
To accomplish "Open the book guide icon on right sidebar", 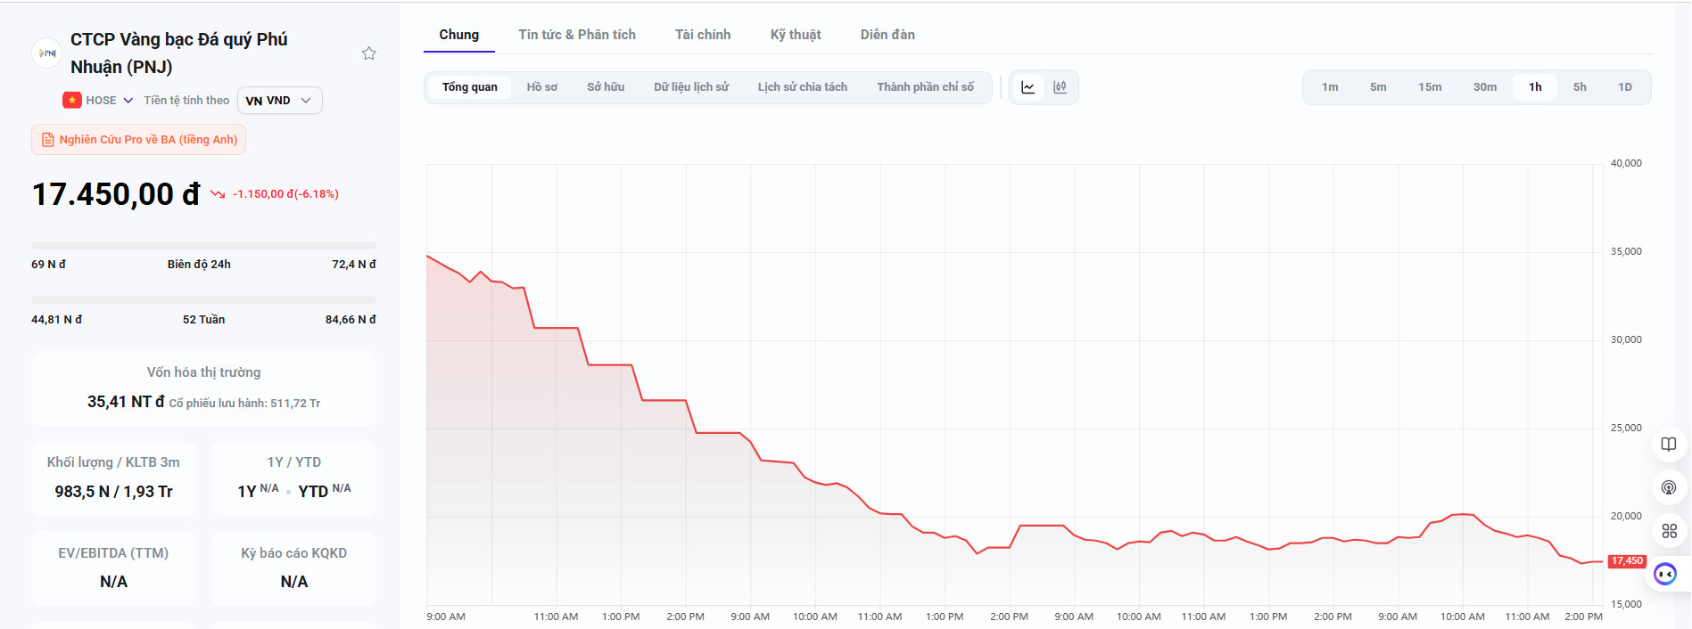I will [x=1669, y=445].
